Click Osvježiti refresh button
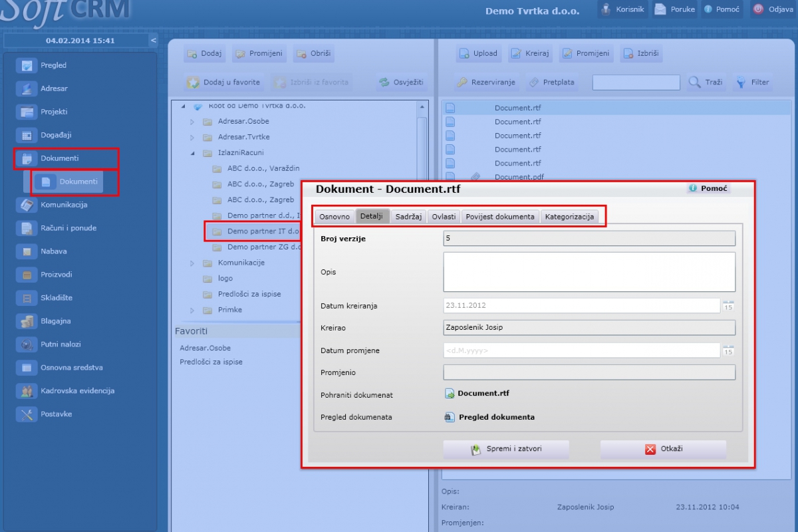This screenshot has height=532, width=798. [402, 82]
